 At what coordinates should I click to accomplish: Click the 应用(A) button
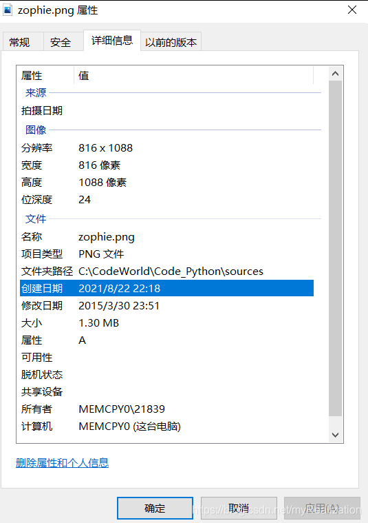(x=322, y=508)
